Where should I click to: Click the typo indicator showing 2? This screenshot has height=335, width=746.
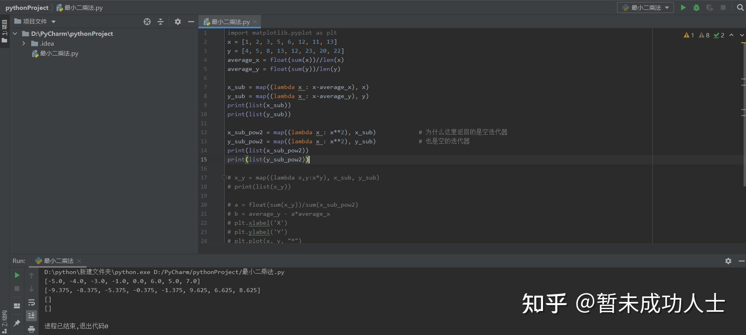tap(719, 35)
